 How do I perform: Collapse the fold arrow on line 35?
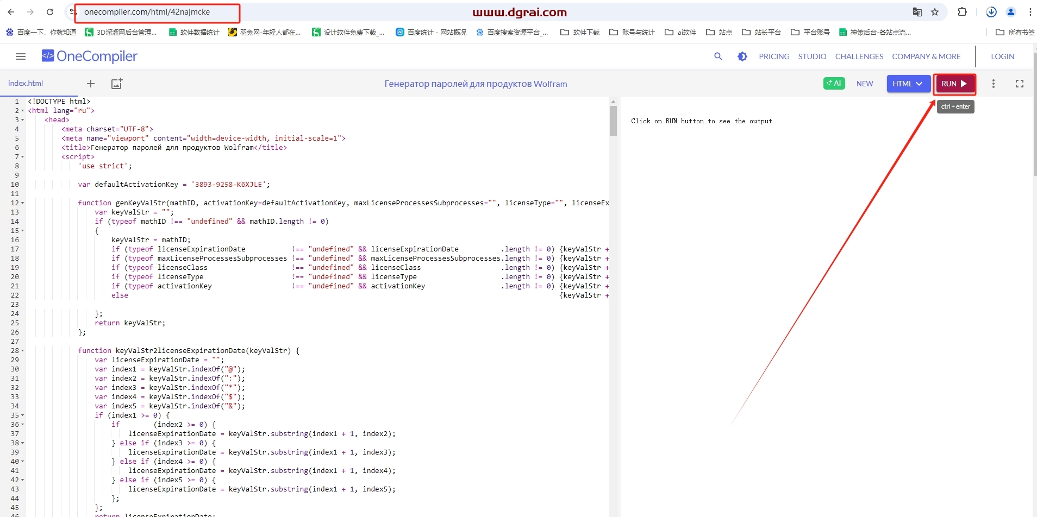coord(23,415)
